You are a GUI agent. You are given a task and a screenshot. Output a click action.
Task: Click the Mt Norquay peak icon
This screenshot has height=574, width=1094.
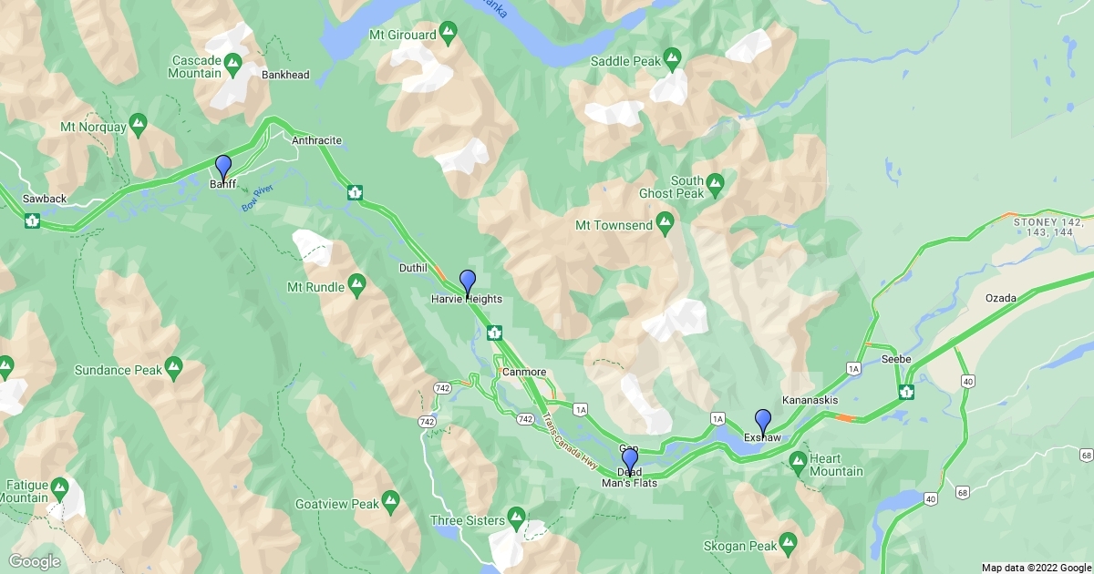point(139,126)
